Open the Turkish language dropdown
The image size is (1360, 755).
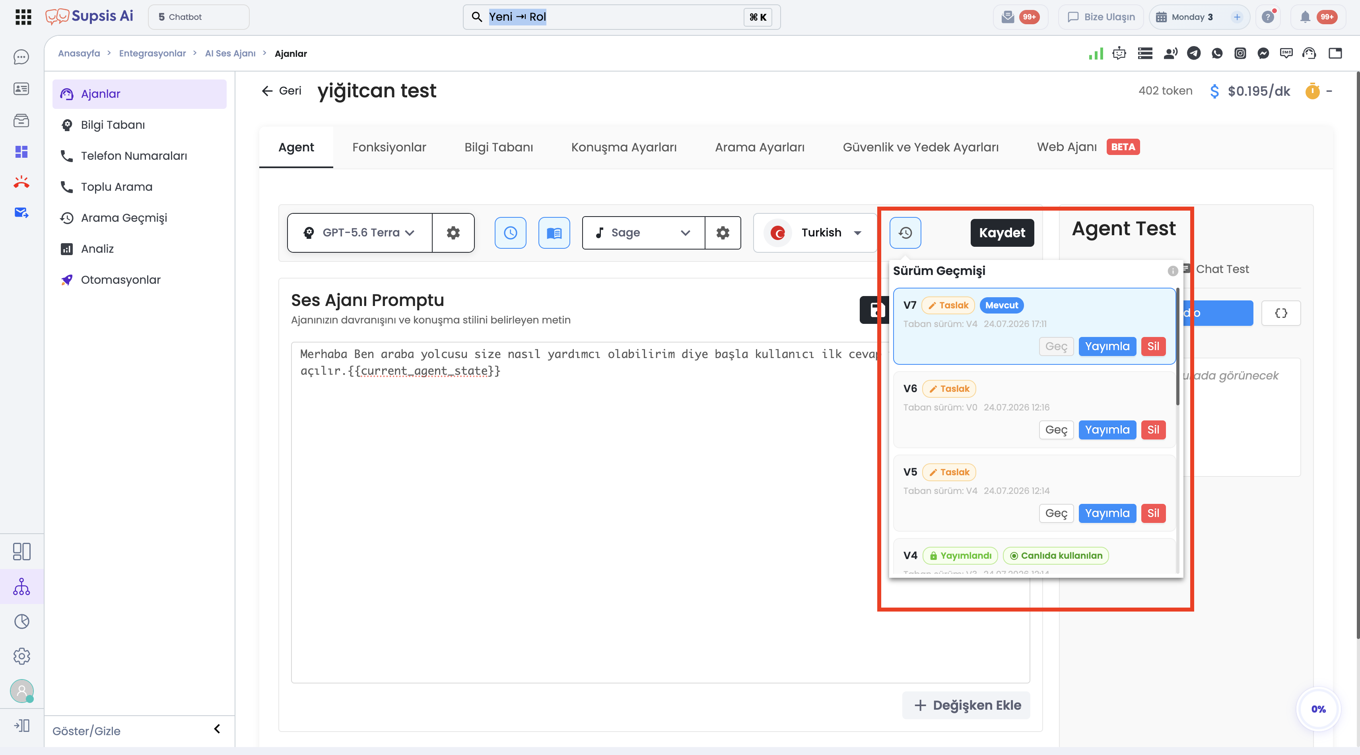click(815, 233)
